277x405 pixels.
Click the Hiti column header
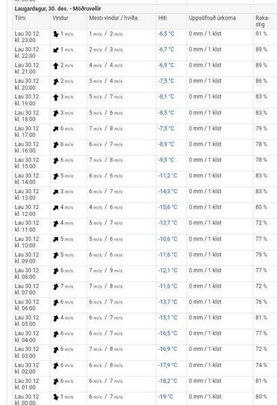tap(162, 18)
